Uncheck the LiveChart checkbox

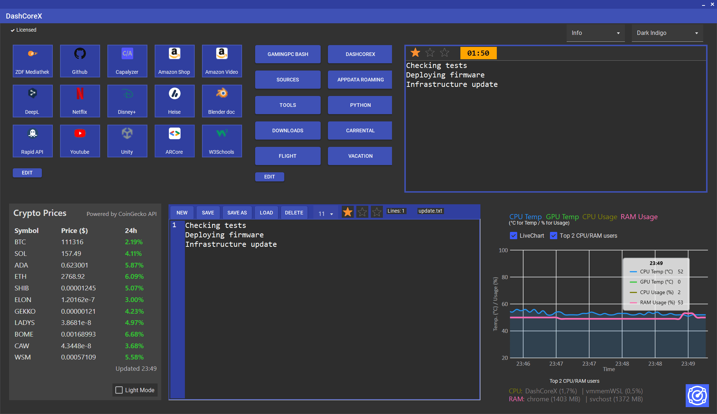pyautogui.click(x=514, y=236)
